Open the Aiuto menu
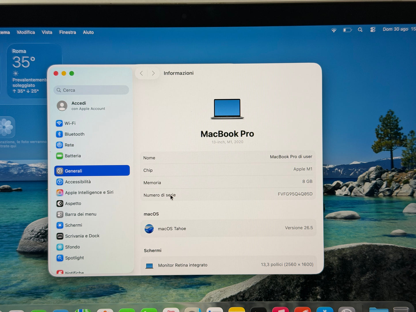The height and width of the screenshot is (312, 416). tap(88, 32)
